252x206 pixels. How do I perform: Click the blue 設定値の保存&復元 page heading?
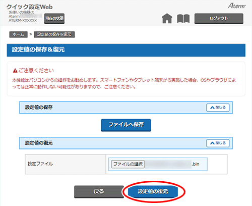(126, 50)
